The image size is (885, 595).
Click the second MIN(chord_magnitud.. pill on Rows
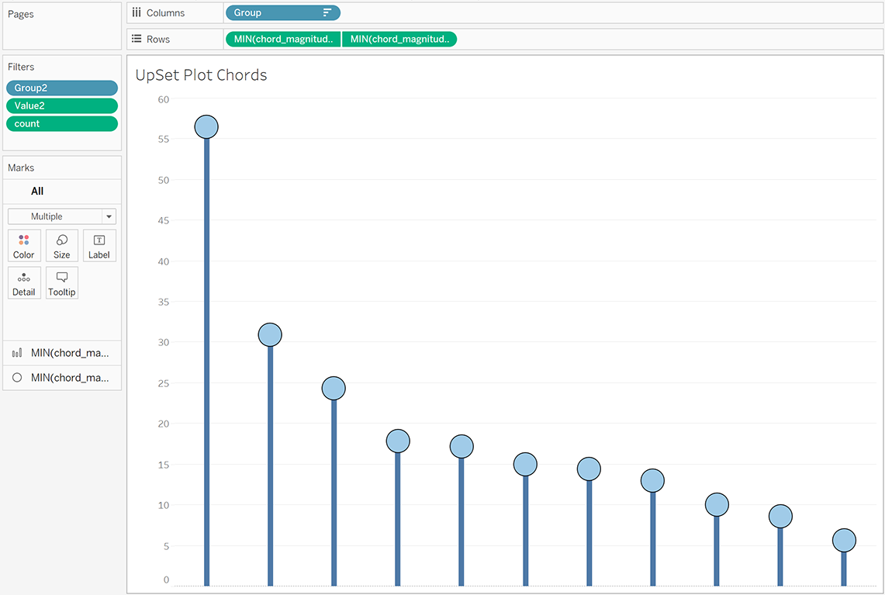(399, 39)
